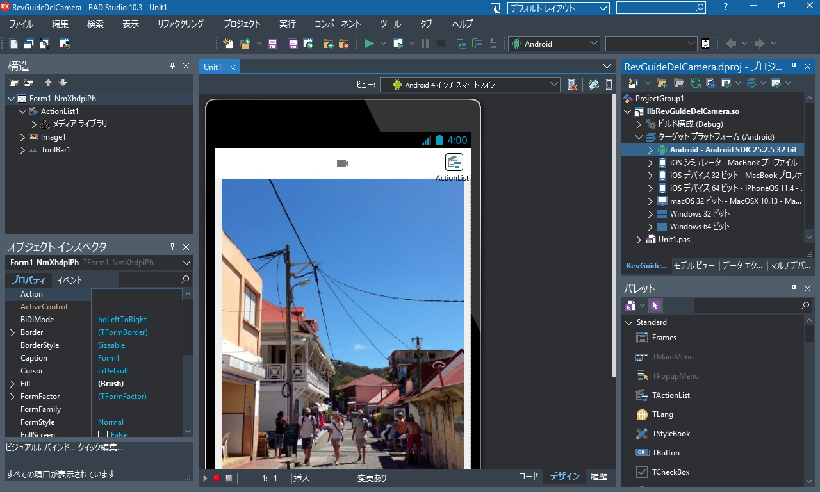Click the video camera icon on the phone toolbar
Screen dimensions: 820x492
point(343,163)
